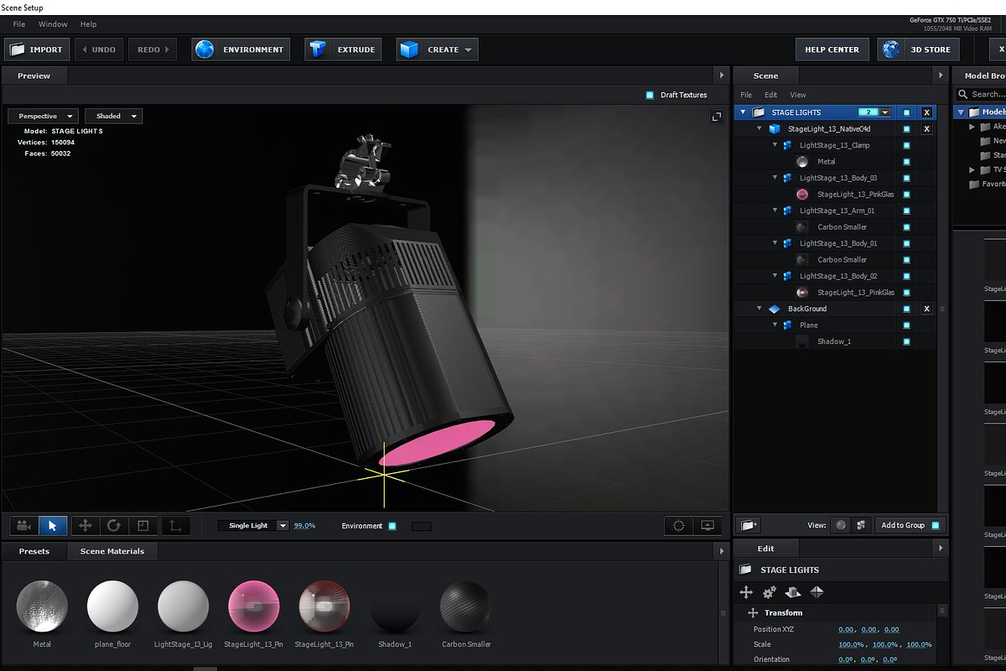
Task: Select the scale tool below the preview
Action: (143, 526)
